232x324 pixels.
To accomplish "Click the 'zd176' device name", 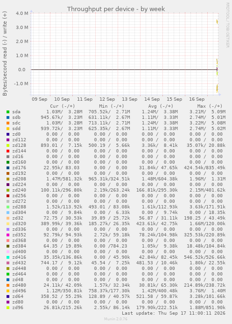I will click(19, 168).
